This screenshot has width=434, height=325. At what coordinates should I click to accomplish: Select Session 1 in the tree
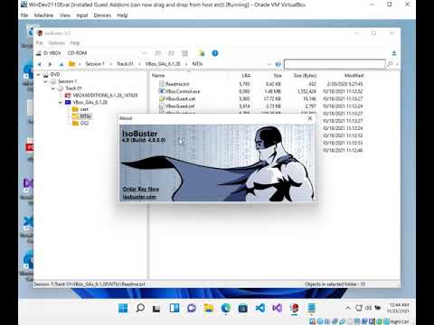point(67,81)
